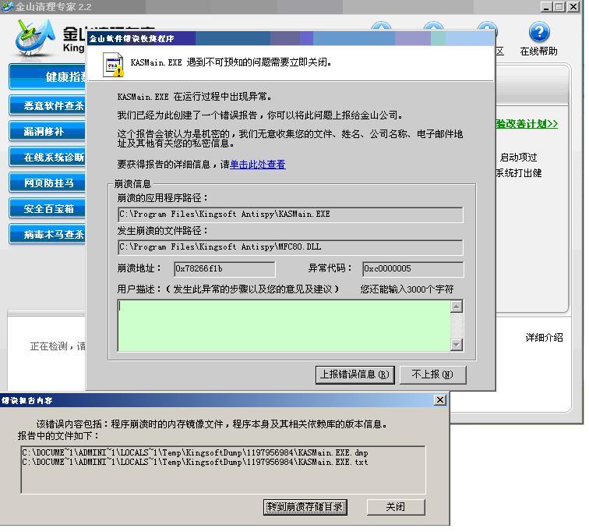This screenshot has width=589, height=532.
Task: Click 在线帮助 label in main window
Action: click(538, 51)
